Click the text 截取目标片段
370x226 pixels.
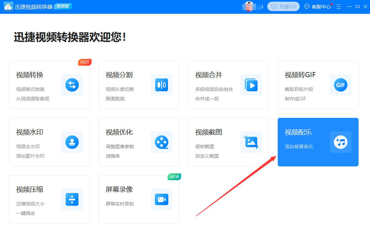299,89
